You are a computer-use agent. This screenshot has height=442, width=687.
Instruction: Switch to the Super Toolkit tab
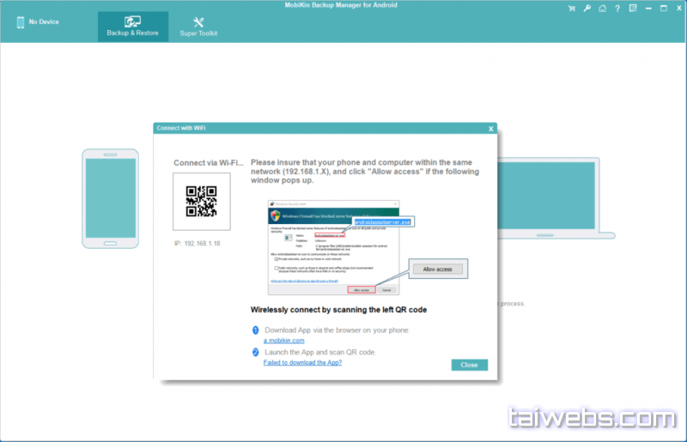pos(198,27)
